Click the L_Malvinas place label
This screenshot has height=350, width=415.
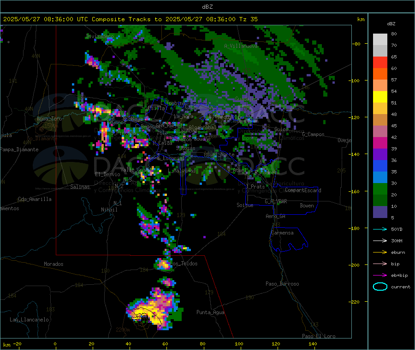pos(182,171)
